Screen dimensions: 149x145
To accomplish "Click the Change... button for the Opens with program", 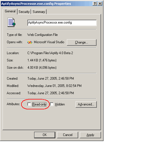I will pos(82,42).
